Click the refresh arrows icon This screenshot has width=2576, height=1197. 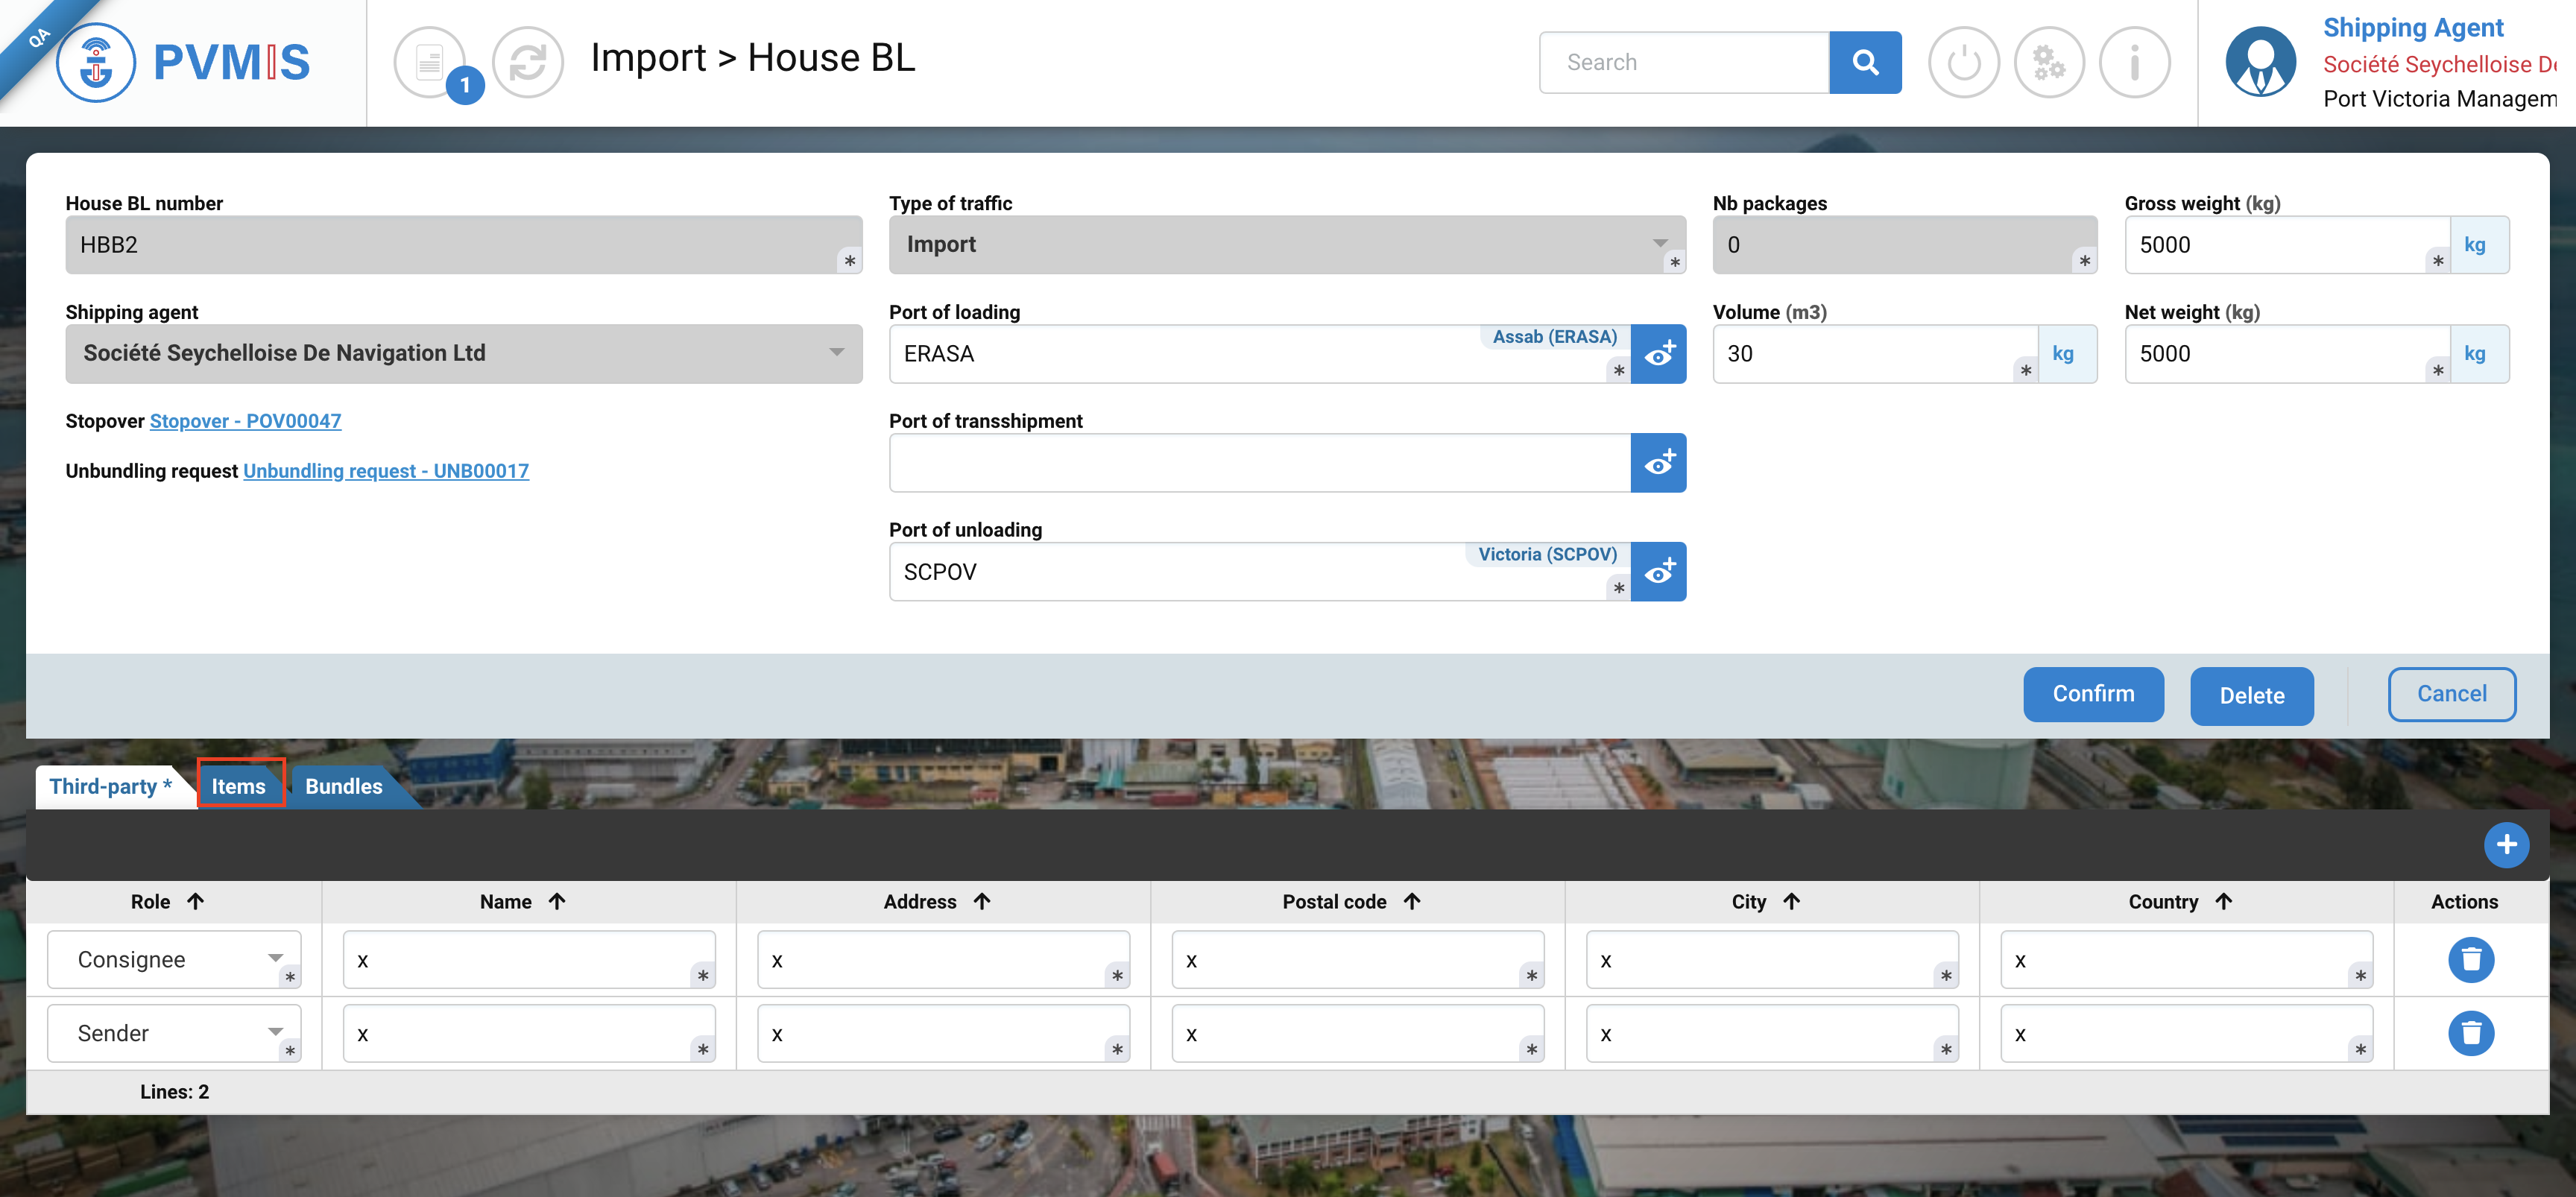click(x=528, y=62)
